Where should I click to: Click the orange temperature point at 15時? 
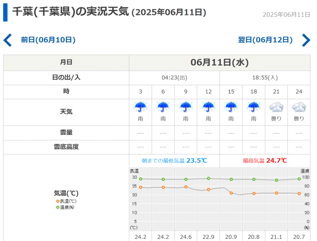tap(231, 193)
